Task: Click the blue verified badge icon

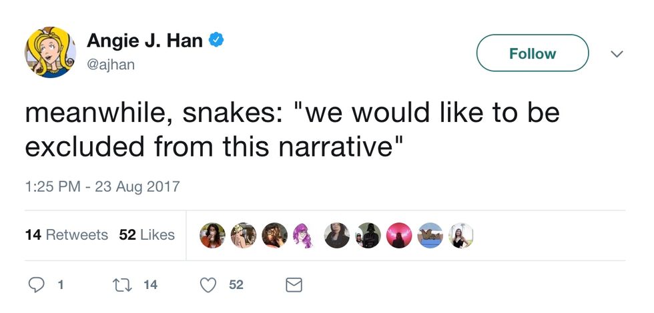Action: (217, 41)
